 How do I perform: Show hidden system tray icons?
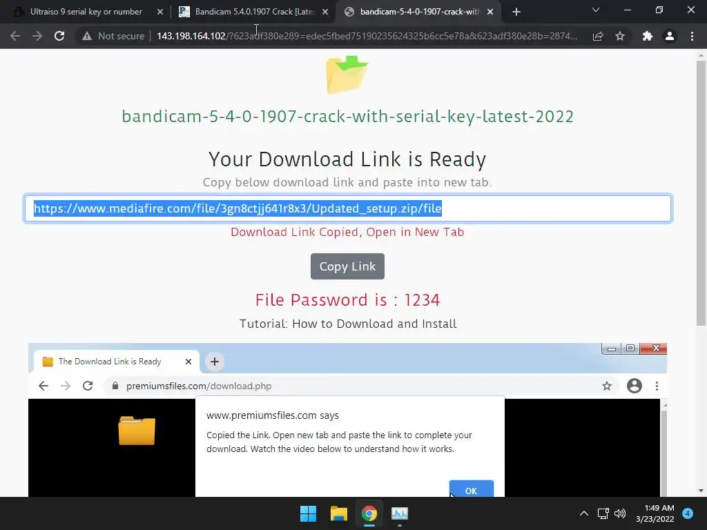pyautogui.click(x=584, y=513)
